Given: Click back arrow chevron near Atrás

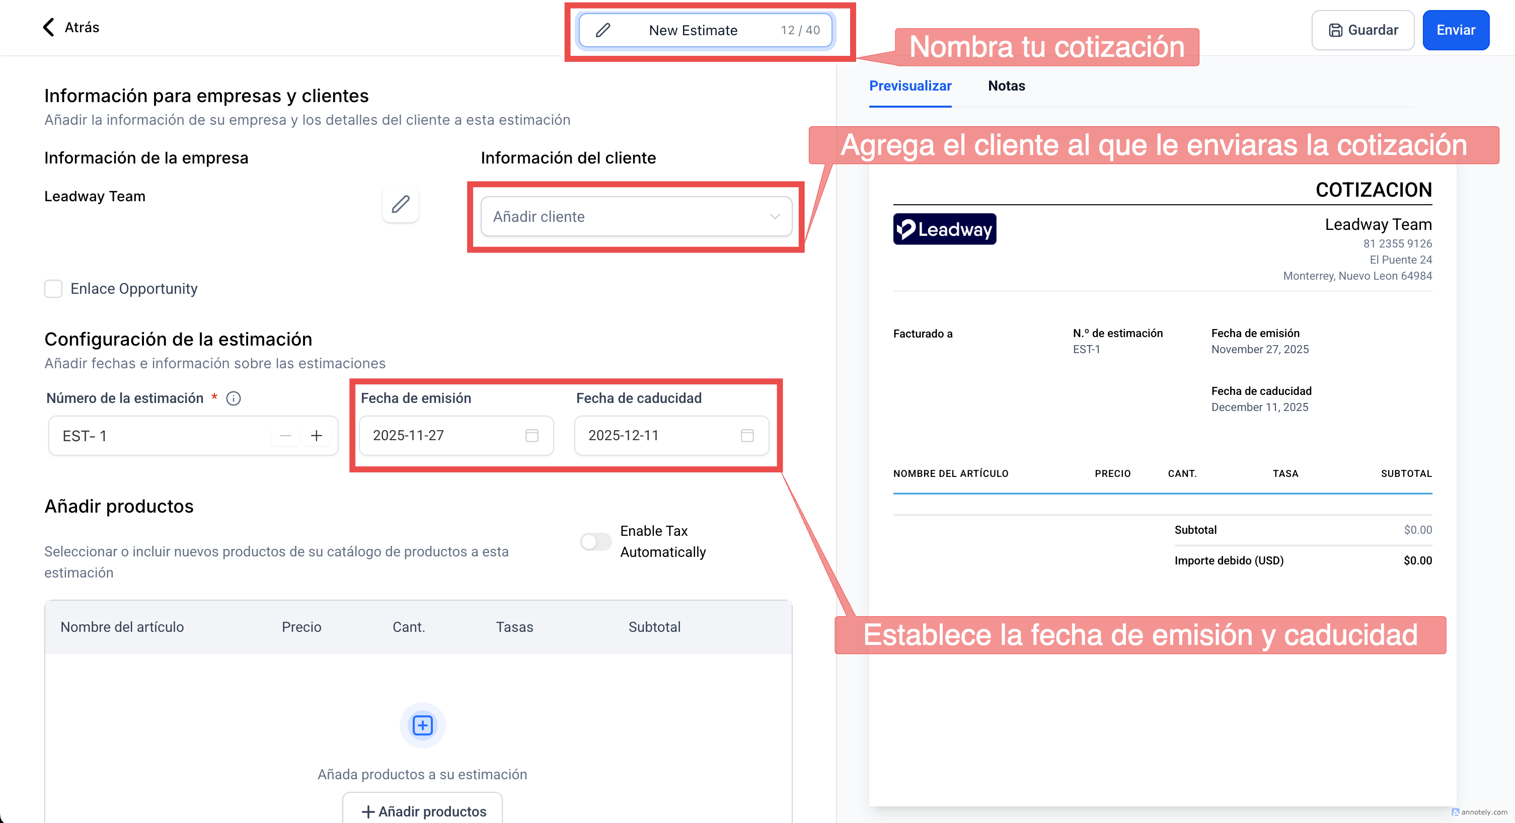Looking at the screenshot, I should 49,27.
